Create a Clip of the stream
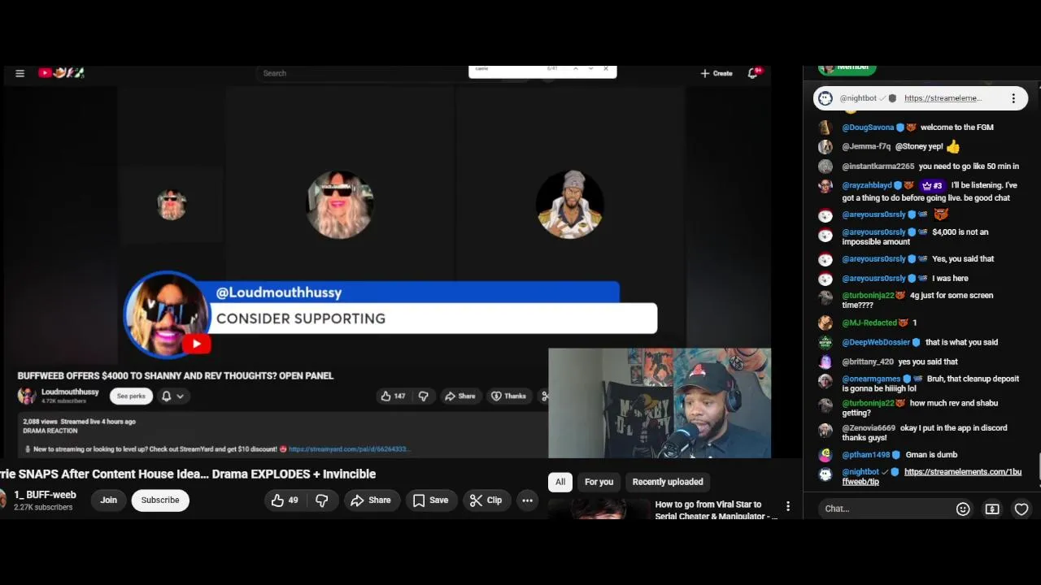 [486, 500]
